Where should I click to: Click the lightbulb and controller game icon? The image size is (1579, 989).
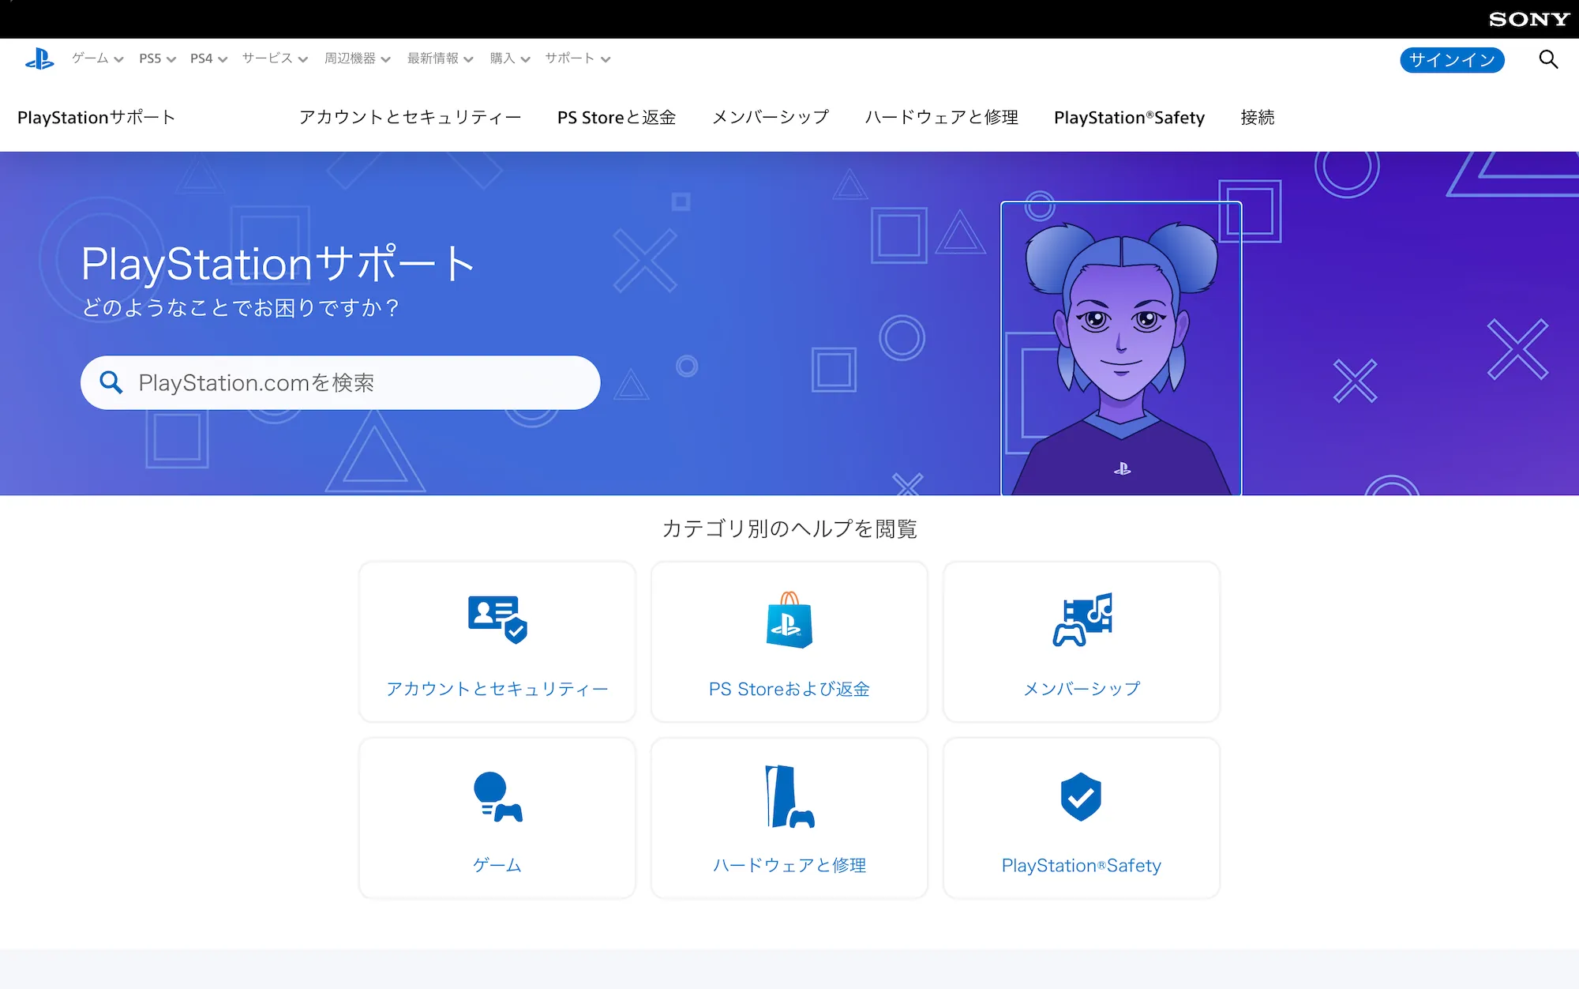coord(497,796)
